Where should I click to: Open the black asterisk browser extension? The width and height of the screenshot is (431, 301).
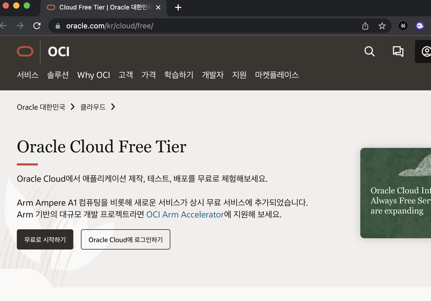click(403, 26)
